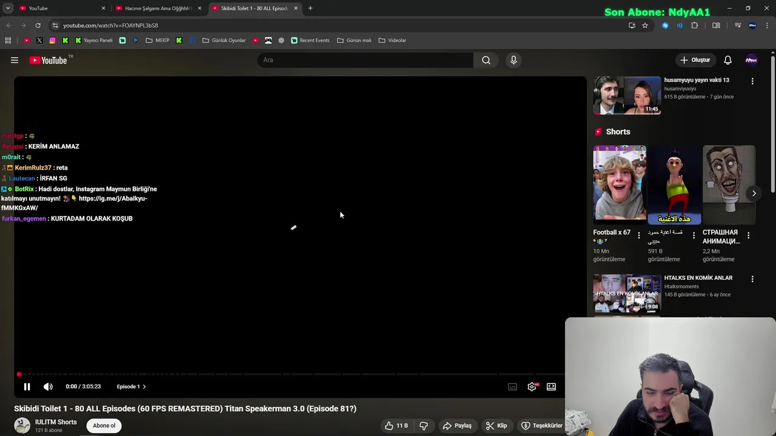Open options for Arabic-titled short
776x436 pixels.
(x=694, y=236)
